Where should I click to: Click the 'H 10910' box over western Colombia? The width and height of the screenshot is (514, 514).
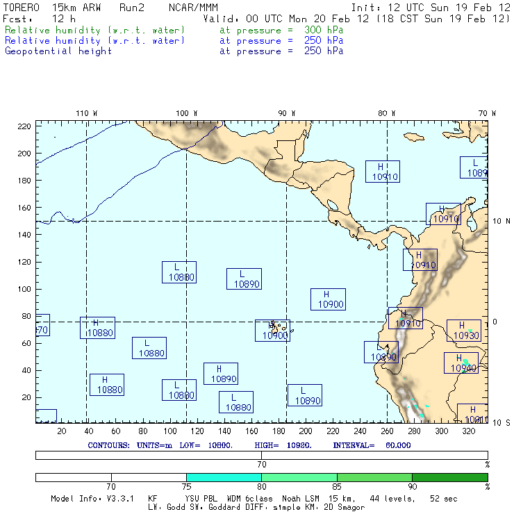(420, 260)
